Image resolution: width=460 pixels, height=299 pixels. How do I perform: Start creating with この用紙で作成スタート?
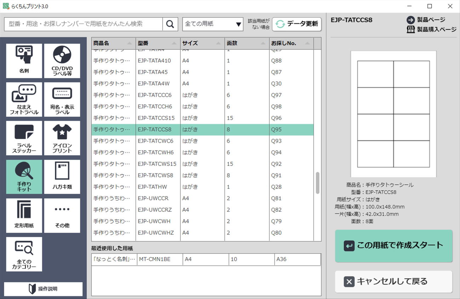[x=393, y=246]
